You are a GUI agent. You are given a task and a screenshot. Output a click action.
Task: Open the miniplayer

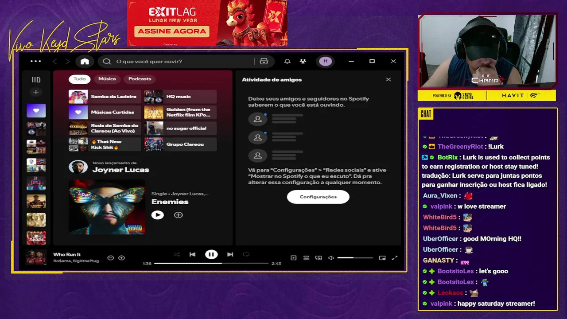382,258
